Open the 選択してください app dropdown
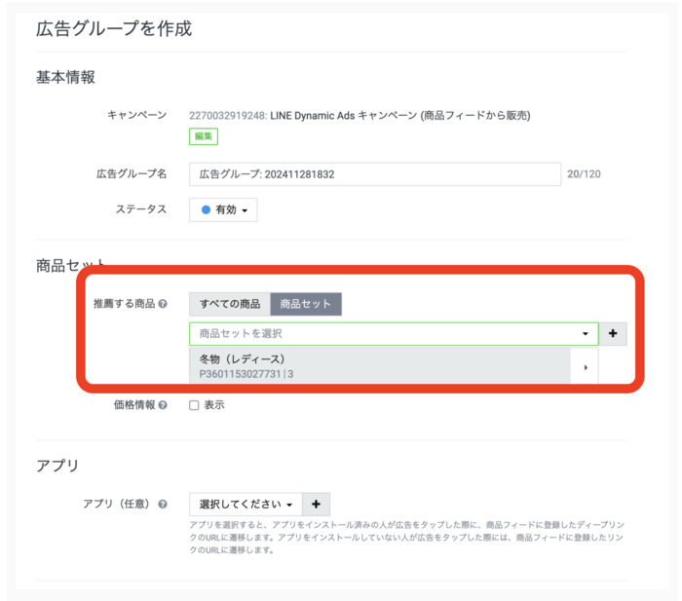This screenshot has width=682, height=601. pyautogui.click(x=246, y=505)
